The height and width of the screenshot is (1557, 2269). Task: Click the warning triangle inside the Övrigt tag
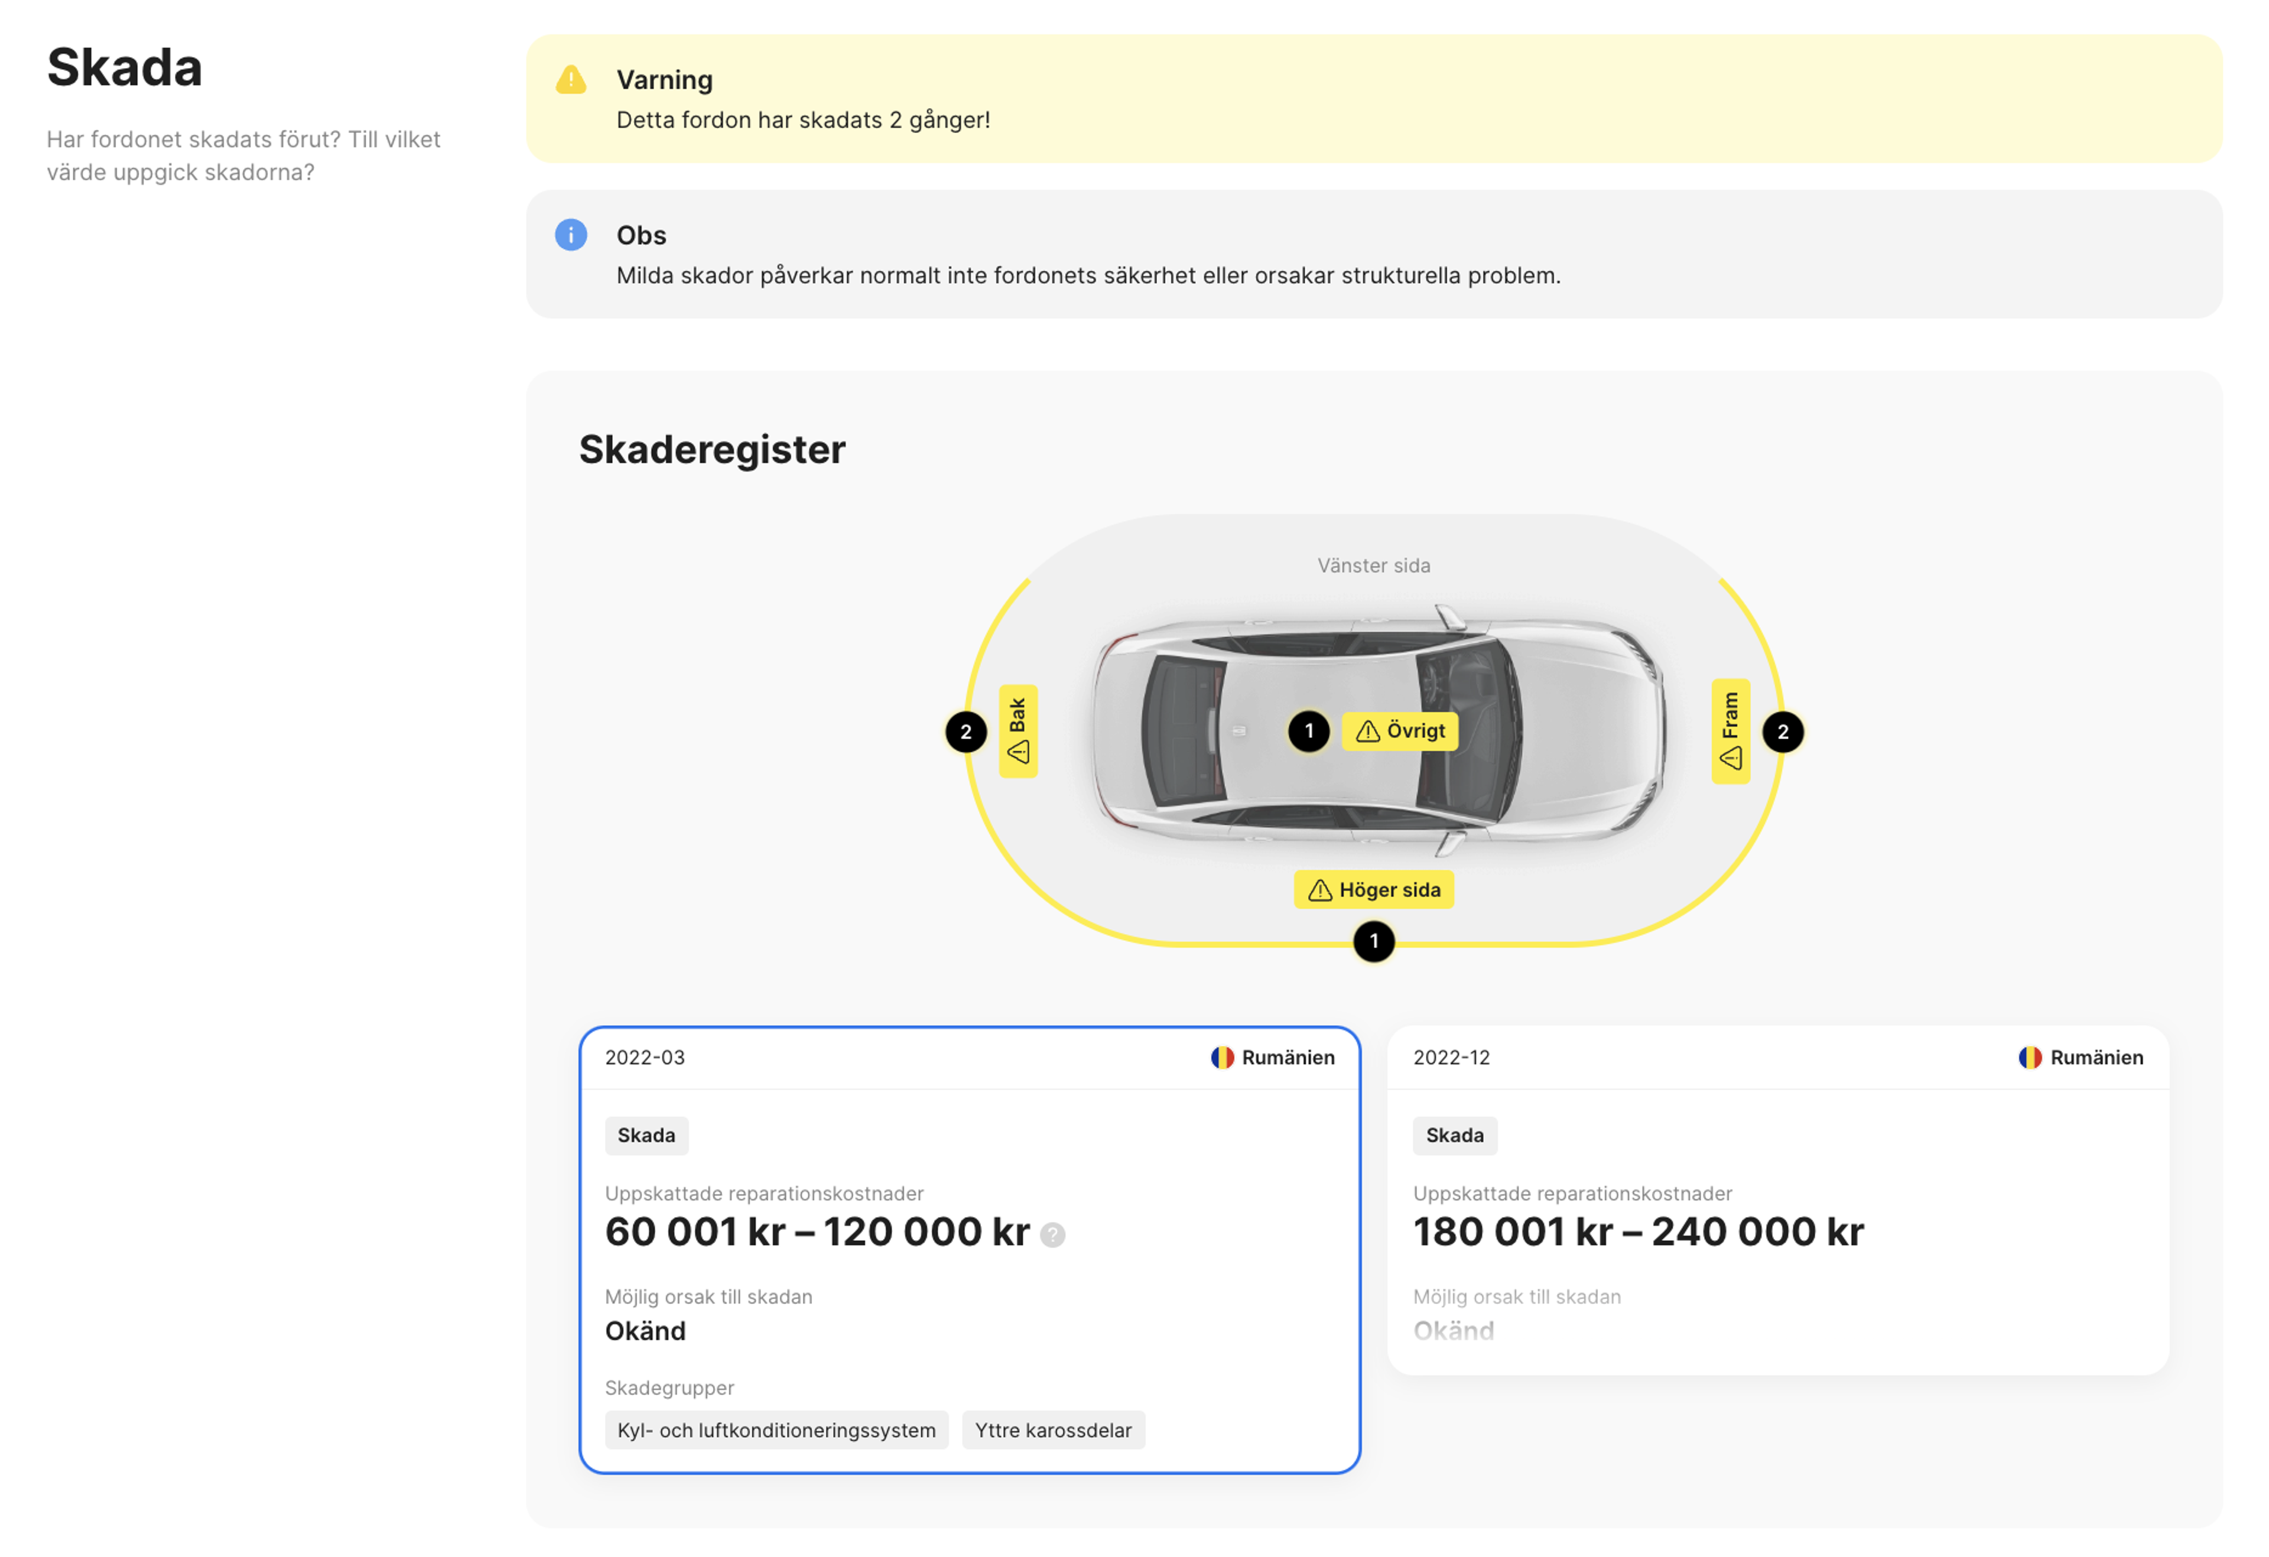point(1368,731)
